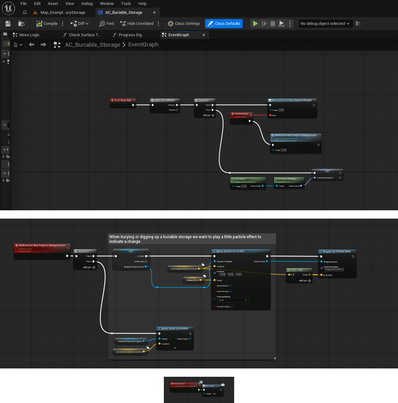Click the Unreal Engine logo icon

coord(8,8)
